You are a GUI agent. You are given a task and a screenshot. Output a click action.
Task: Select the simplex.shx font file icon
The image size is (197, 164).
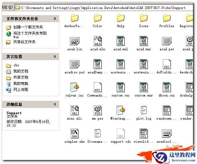click(x=75, y=133)
